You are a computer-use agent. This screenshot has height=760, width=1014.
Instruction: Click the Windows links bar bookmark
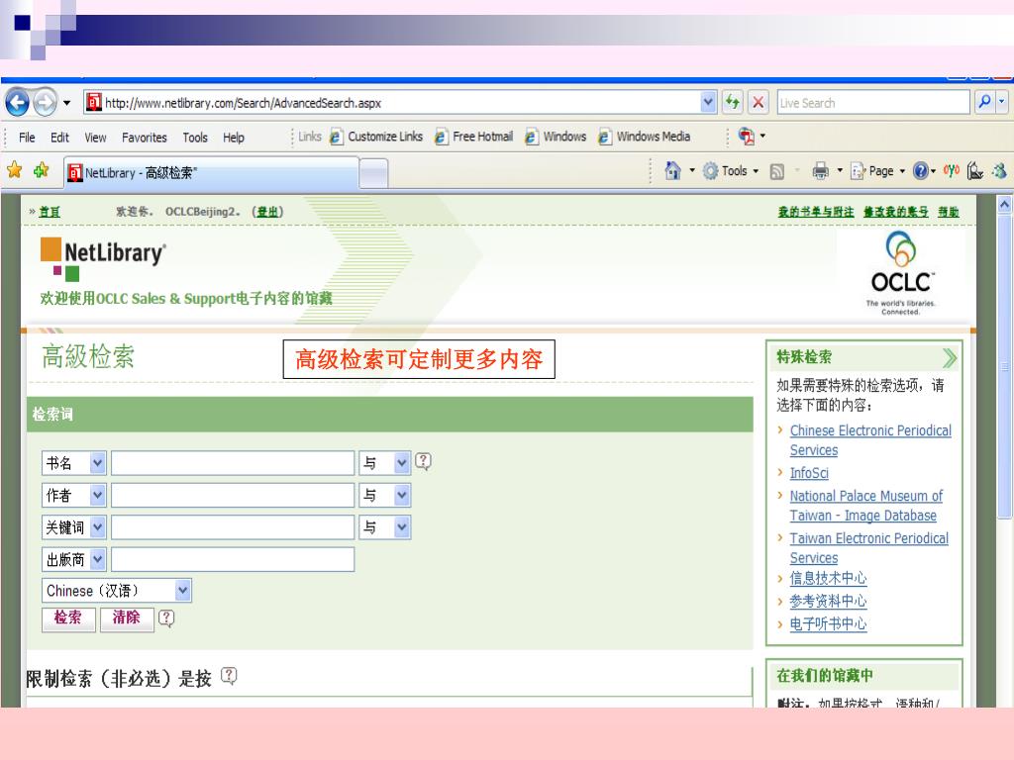[557, 137]
